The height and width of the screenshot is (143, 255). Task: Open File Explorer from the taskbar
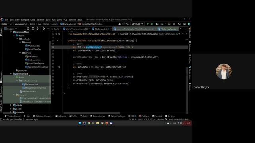pyautogui.click(x=98, y=123)
